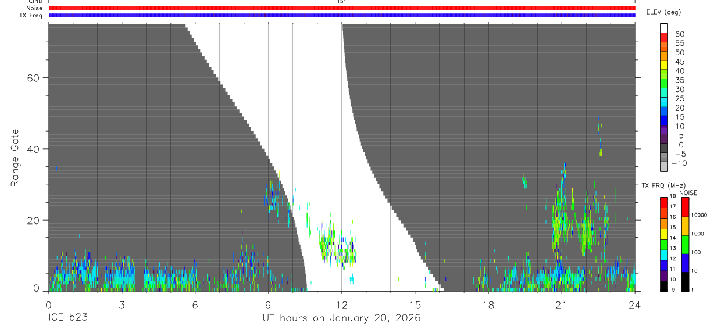This screenshot has height=330, width=714.
Task: Click the blue TX Freq bar at top
Action: click(342, 15)
